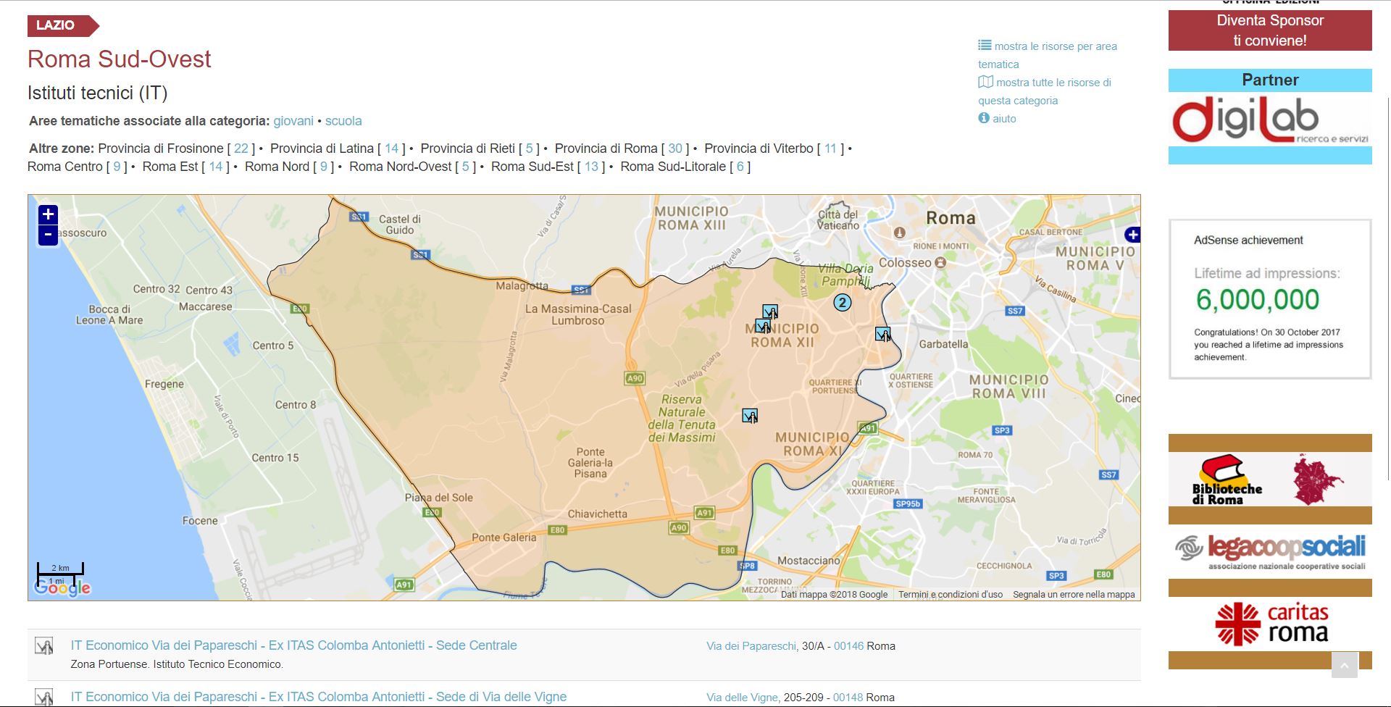Open Roma Centro count 9
Viewport: 1391px width, 707px height.
coord(117,167)
